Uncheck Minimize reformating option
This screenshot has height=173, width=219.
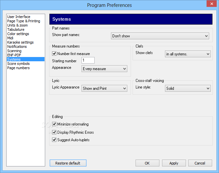pos(54,124)
